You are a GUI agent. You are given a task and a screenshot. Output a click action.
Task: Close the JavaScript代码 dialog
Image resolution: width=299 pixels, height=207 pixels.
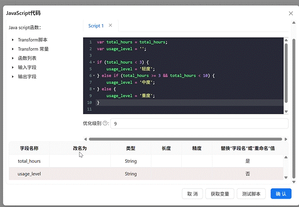click(291, 13)
